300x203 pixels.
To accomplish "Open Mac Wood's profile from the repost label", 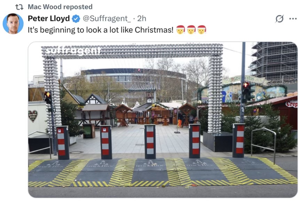I will pyautogui.click(x=45, y=7).
